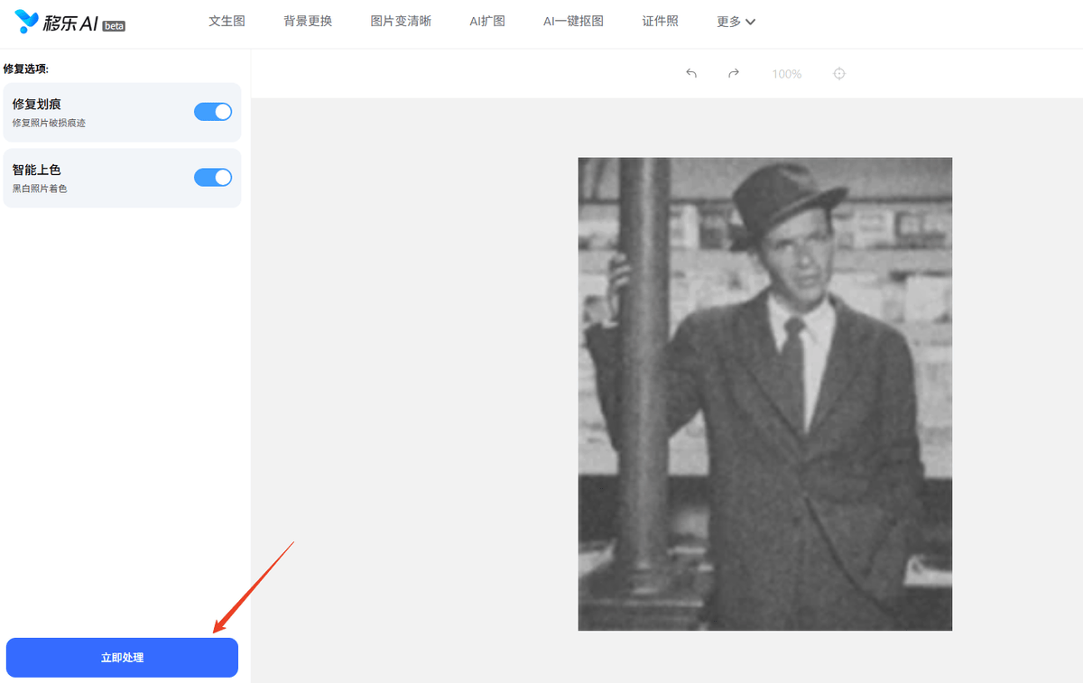Image resolution: width=1083 pixels, height=683 pixels.
Task: Disable the 智能上色 colorize toggle
Action: pos(213,177)
